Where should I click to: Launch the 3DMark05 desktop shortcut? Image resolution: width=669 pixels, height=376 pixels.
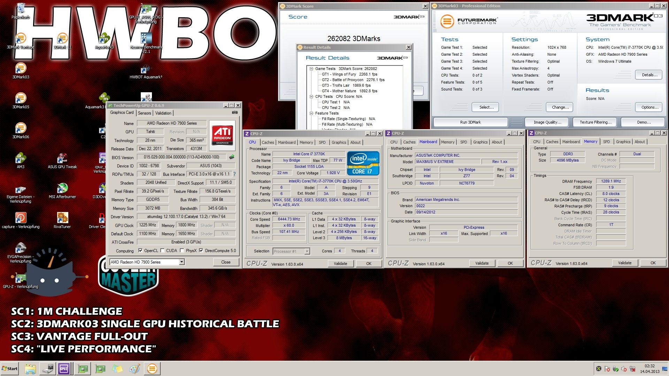21,101
